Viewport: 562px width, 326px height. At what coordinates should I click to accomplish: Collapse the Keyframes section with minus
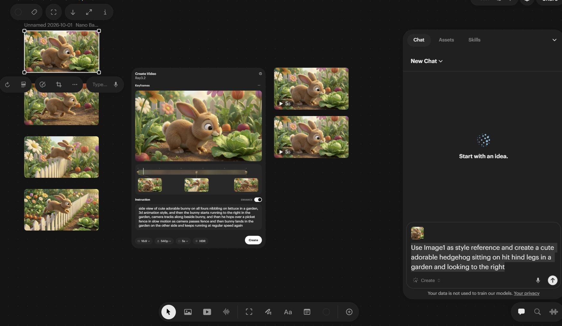point(259,86)
